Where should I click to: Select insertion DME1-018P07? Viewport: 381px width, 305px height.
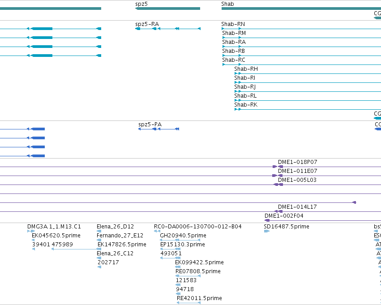coord(297,162)
